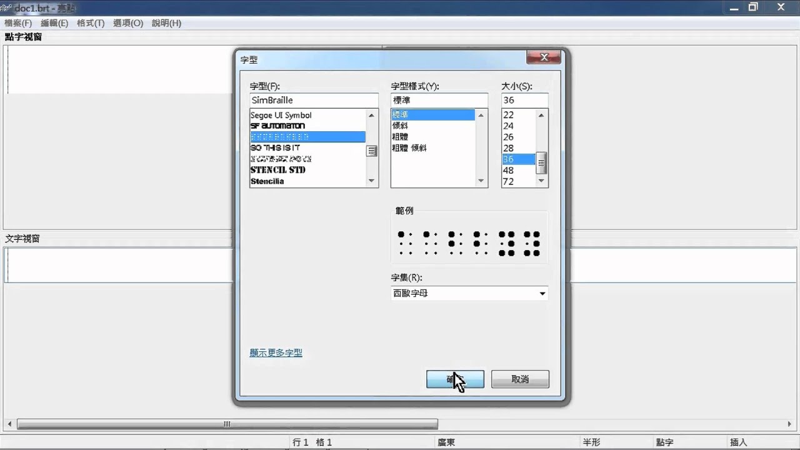Close the 字型 dialog with X

click(x=543, y=57)
